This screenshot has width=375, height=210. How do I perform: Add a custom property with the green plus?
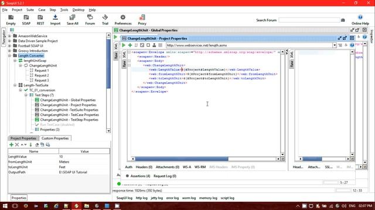11,145
